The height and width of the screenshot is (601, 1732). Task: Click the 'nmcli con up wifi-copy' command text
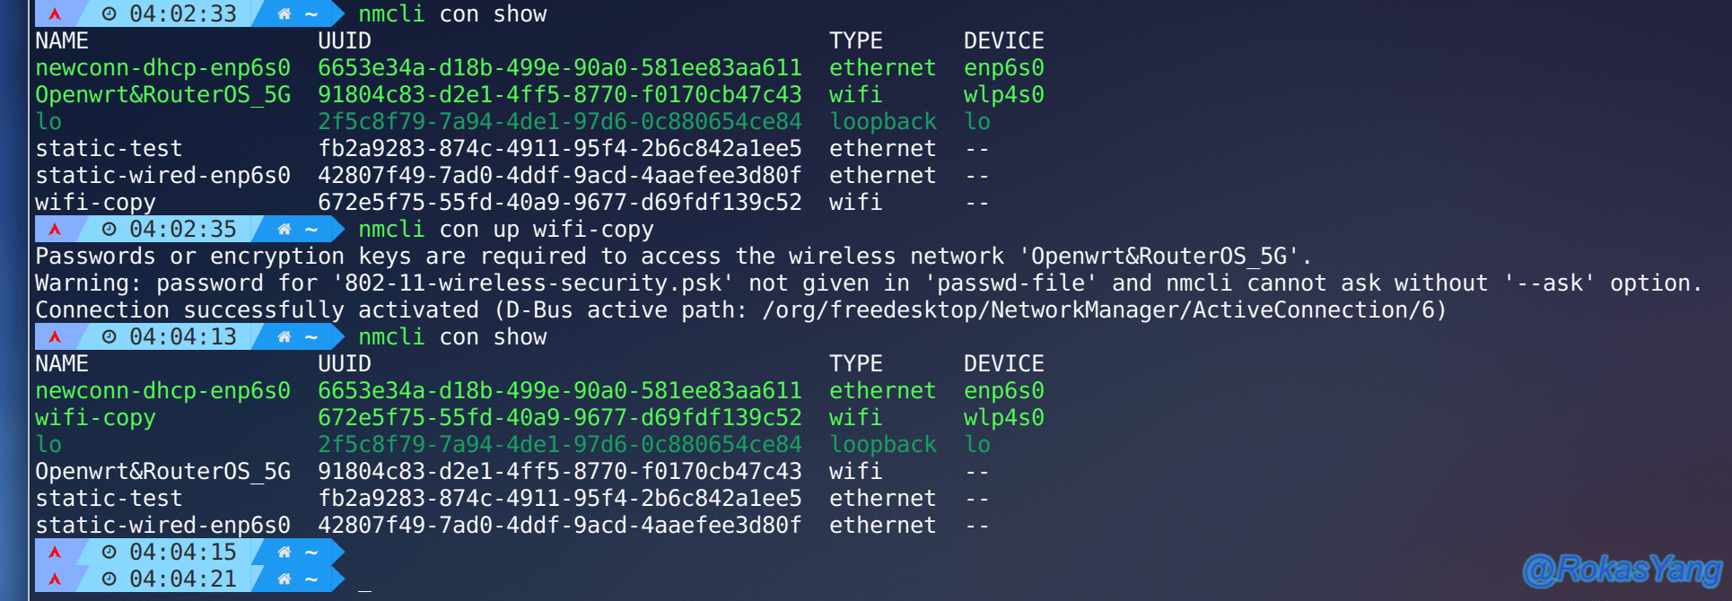point(506,230)
